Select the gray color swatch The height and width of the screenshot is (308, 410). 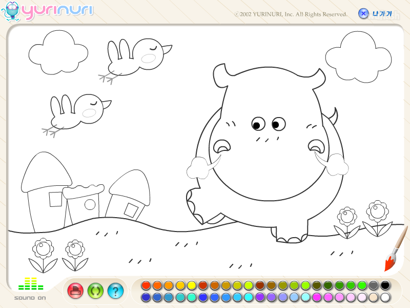374,285
